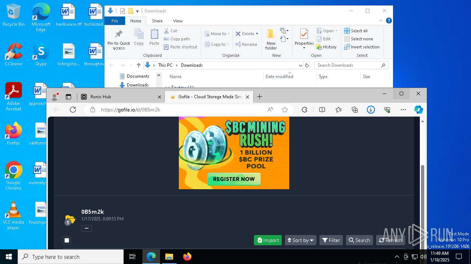The height and width of the screenshot is (264, 471).
Task: Open a new Edge tab
Action: 259,97
